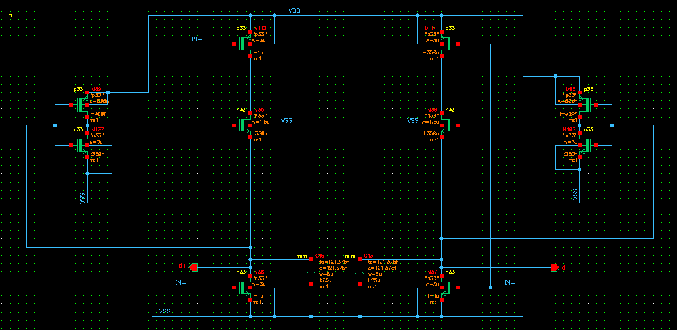Click the VSS label on the bottom rail

click(164, 311)
